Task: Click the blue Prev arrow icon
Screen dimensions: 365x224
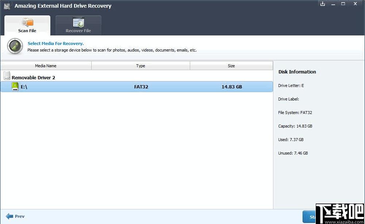Action: tap(9, 216)
